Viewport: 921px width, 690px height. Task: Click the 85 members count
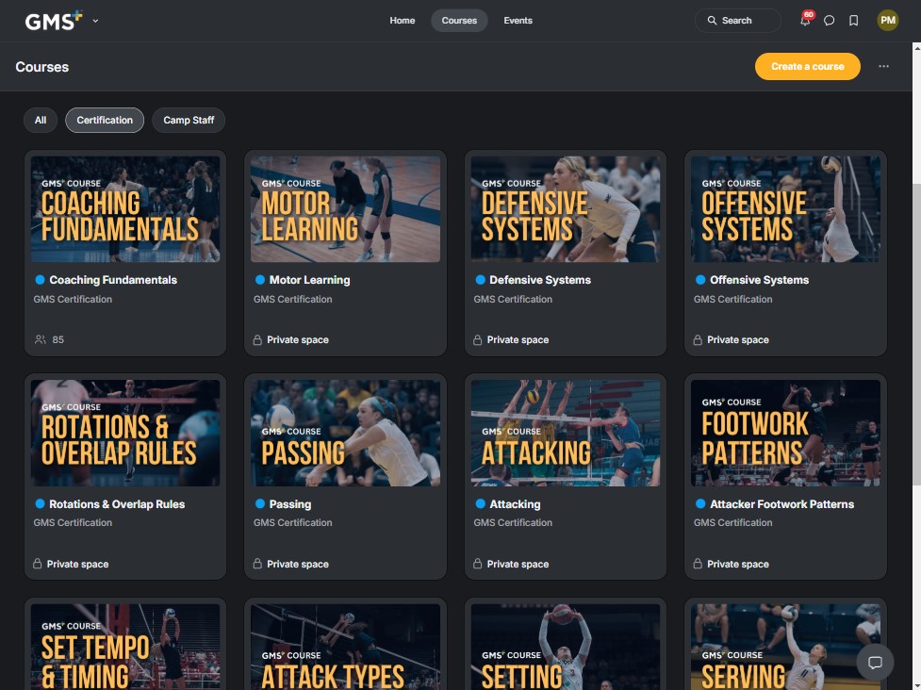point(58,340)
